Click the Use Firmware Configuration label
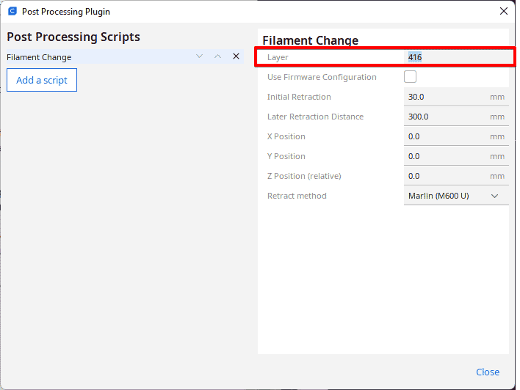The image size is (520, 390). pos(322,77)
